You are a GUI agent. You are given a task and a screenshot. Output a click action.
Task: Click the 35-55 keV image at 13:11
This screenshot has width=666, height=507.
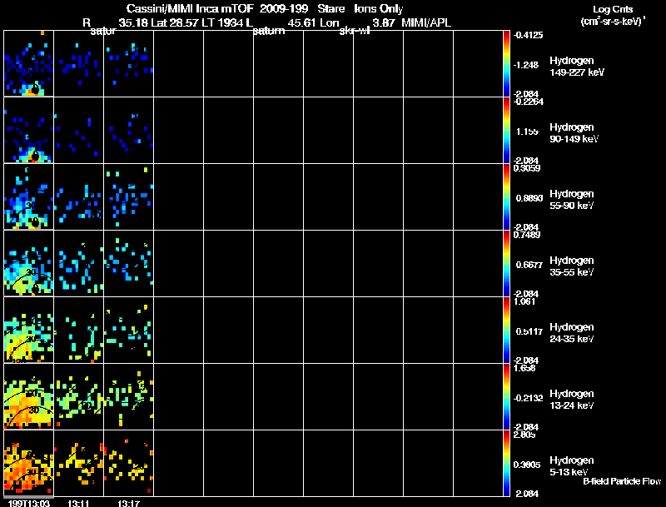78,263
